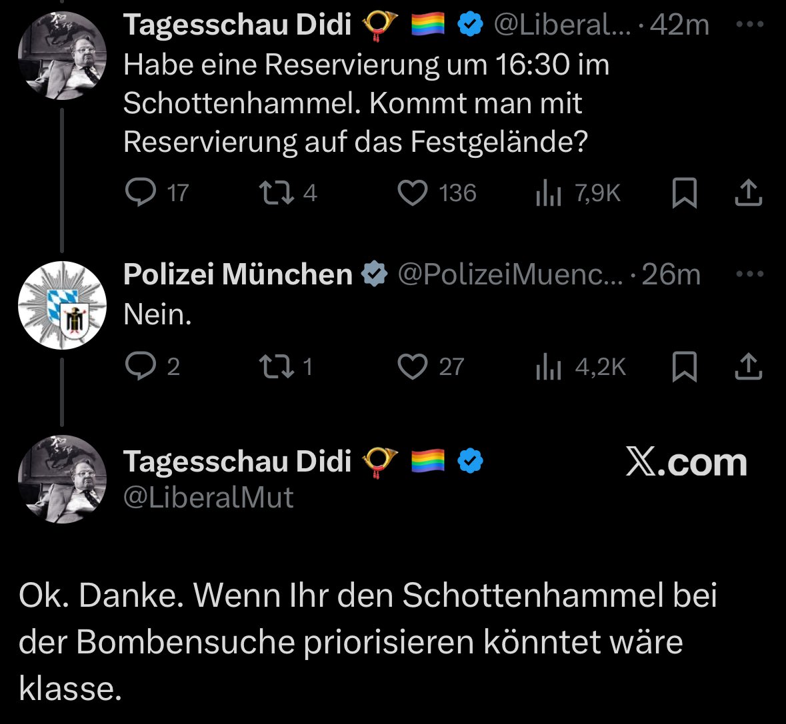Bookmark the Polizei München reply
This screenshot has width=786, height=724.
tap(684, 366)
